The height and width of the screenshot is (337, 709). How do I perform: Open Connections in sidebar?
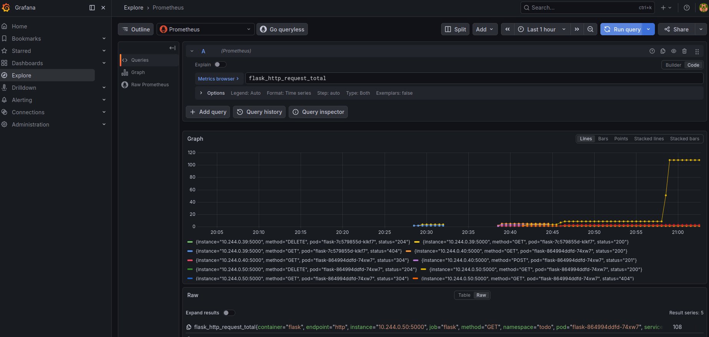[28, 112]
